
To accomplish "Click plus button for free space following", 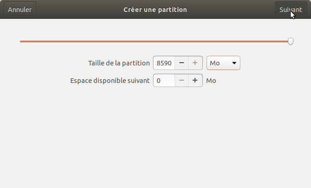I will (195, 81).
